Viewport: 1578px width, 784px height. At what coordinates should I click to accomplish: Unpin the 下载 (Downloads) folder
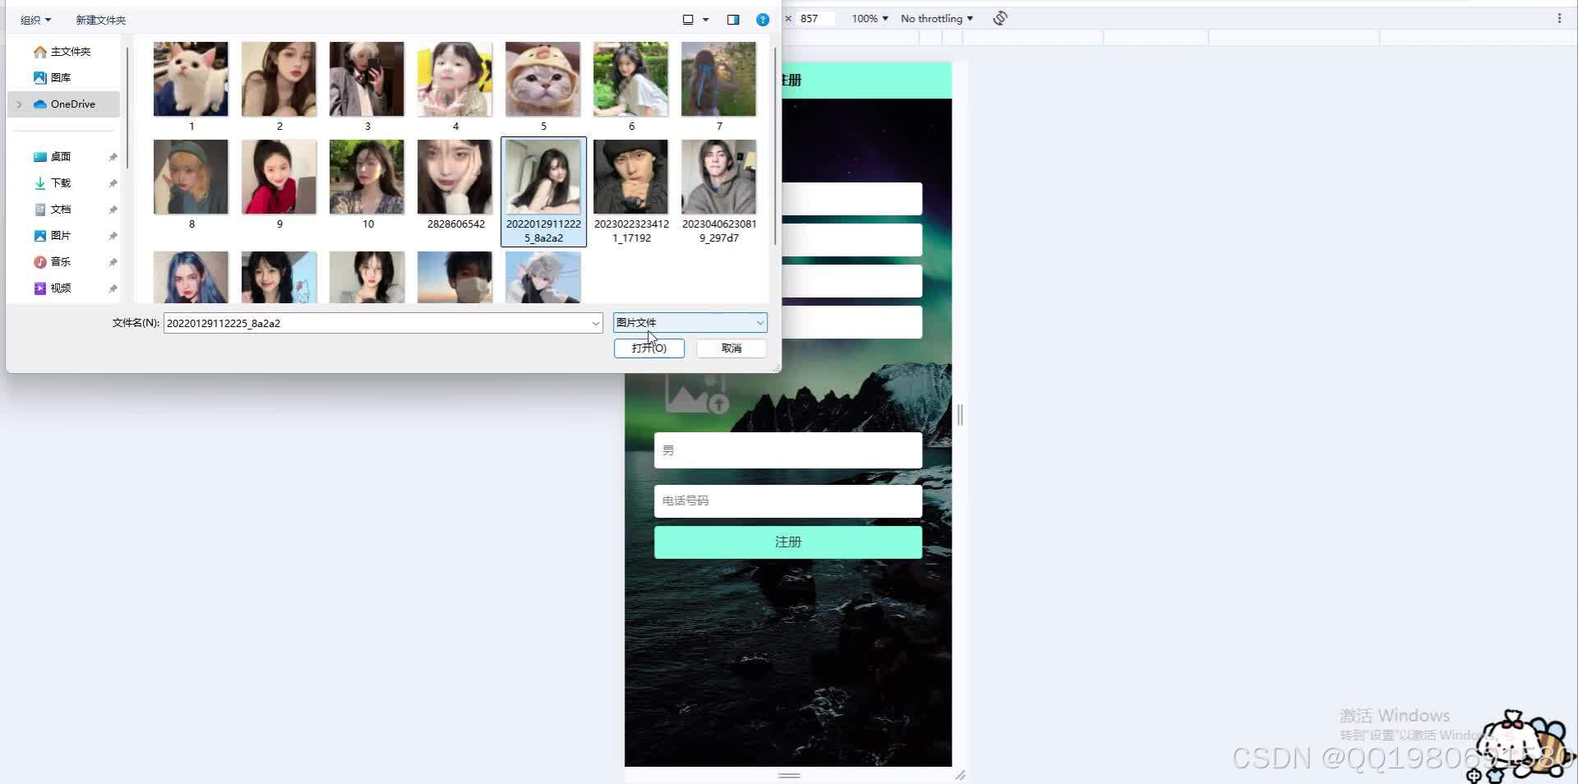click(x=113, y=182)
